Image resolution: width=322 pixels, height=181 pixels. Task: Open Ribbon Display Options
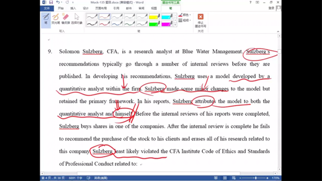click(x=257, y=2)
